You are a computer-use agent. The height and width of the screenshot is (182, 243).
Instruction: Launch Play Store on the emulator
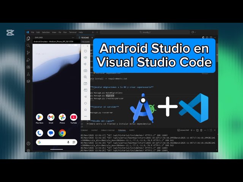(x=39, y=119)
